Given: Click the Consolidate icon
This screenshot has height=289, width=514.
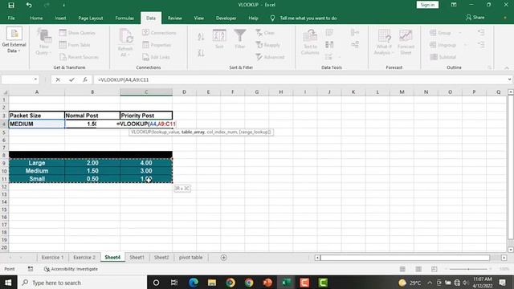Looking at the screenshot, I should point(355,32).
